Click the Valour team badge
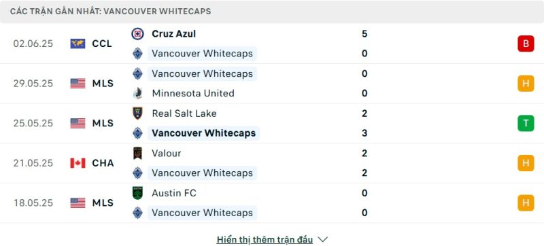544x246 pixels. click(x=137, y=153)
